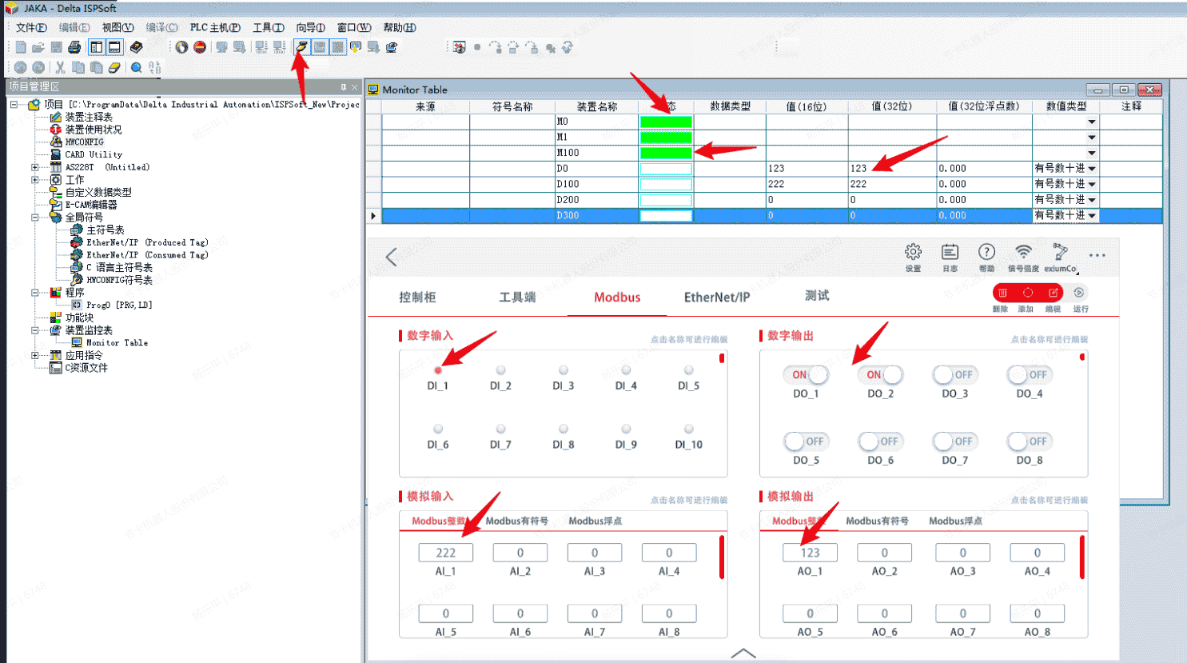This screenshot has height=663, width=1187.
Task: Toggle the DO_1 switch off
Action: [807, 374]
